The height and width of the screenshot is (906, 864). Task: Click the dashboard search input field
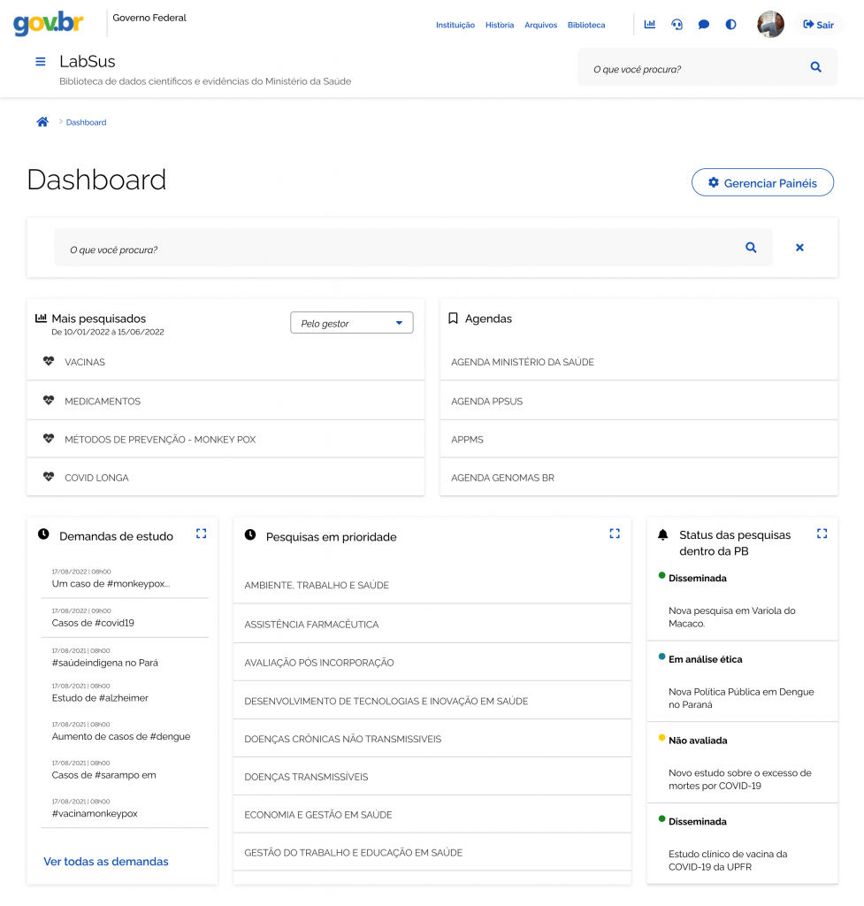click(398, 249)
